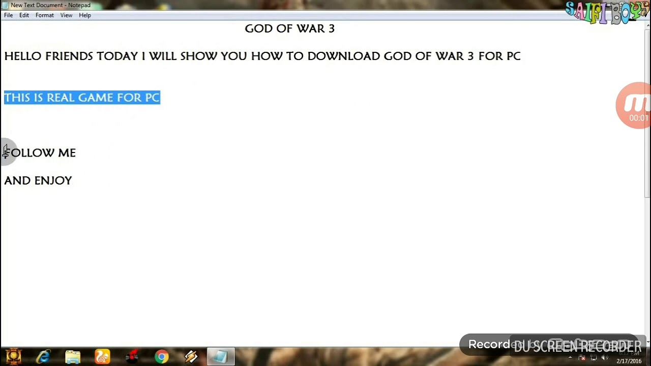
Task: Open the red disc app on taskbar
Action: click(x=132, y=357)
